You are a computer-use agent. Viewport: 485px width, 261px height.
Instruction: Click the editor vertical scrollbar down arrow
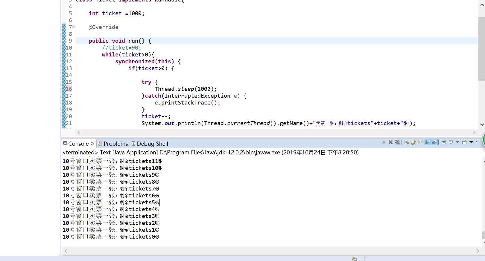482,125
